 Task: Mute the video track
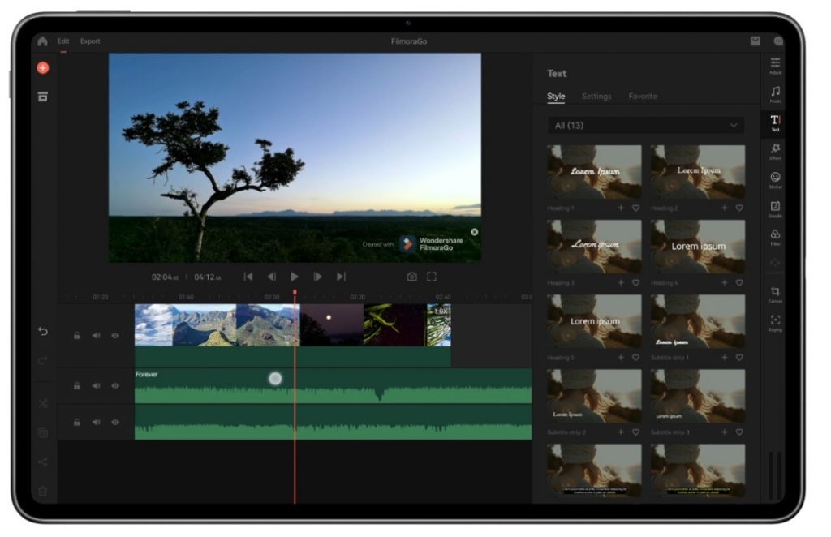point(96,335)
